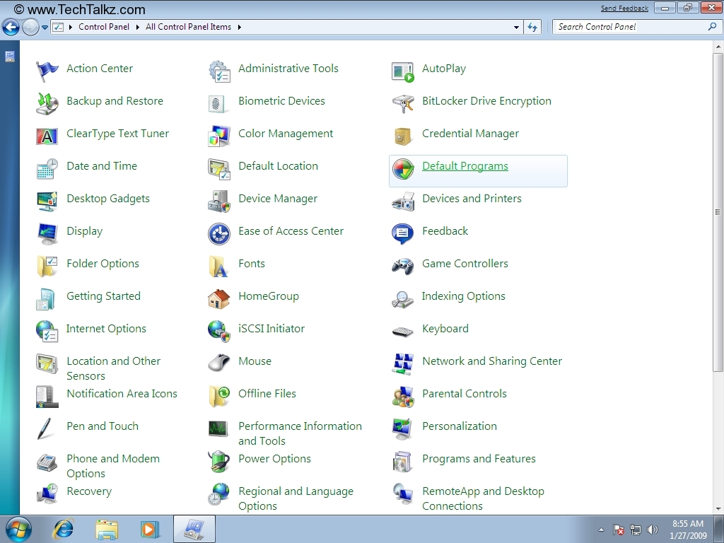The height and width of the screenshot is (543, 724).
Task: Open the Date and Time calendar icon
Action: pos(47,168)
